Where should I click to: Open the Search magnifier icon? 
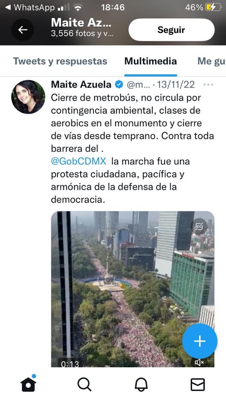(x=84, y=384)
